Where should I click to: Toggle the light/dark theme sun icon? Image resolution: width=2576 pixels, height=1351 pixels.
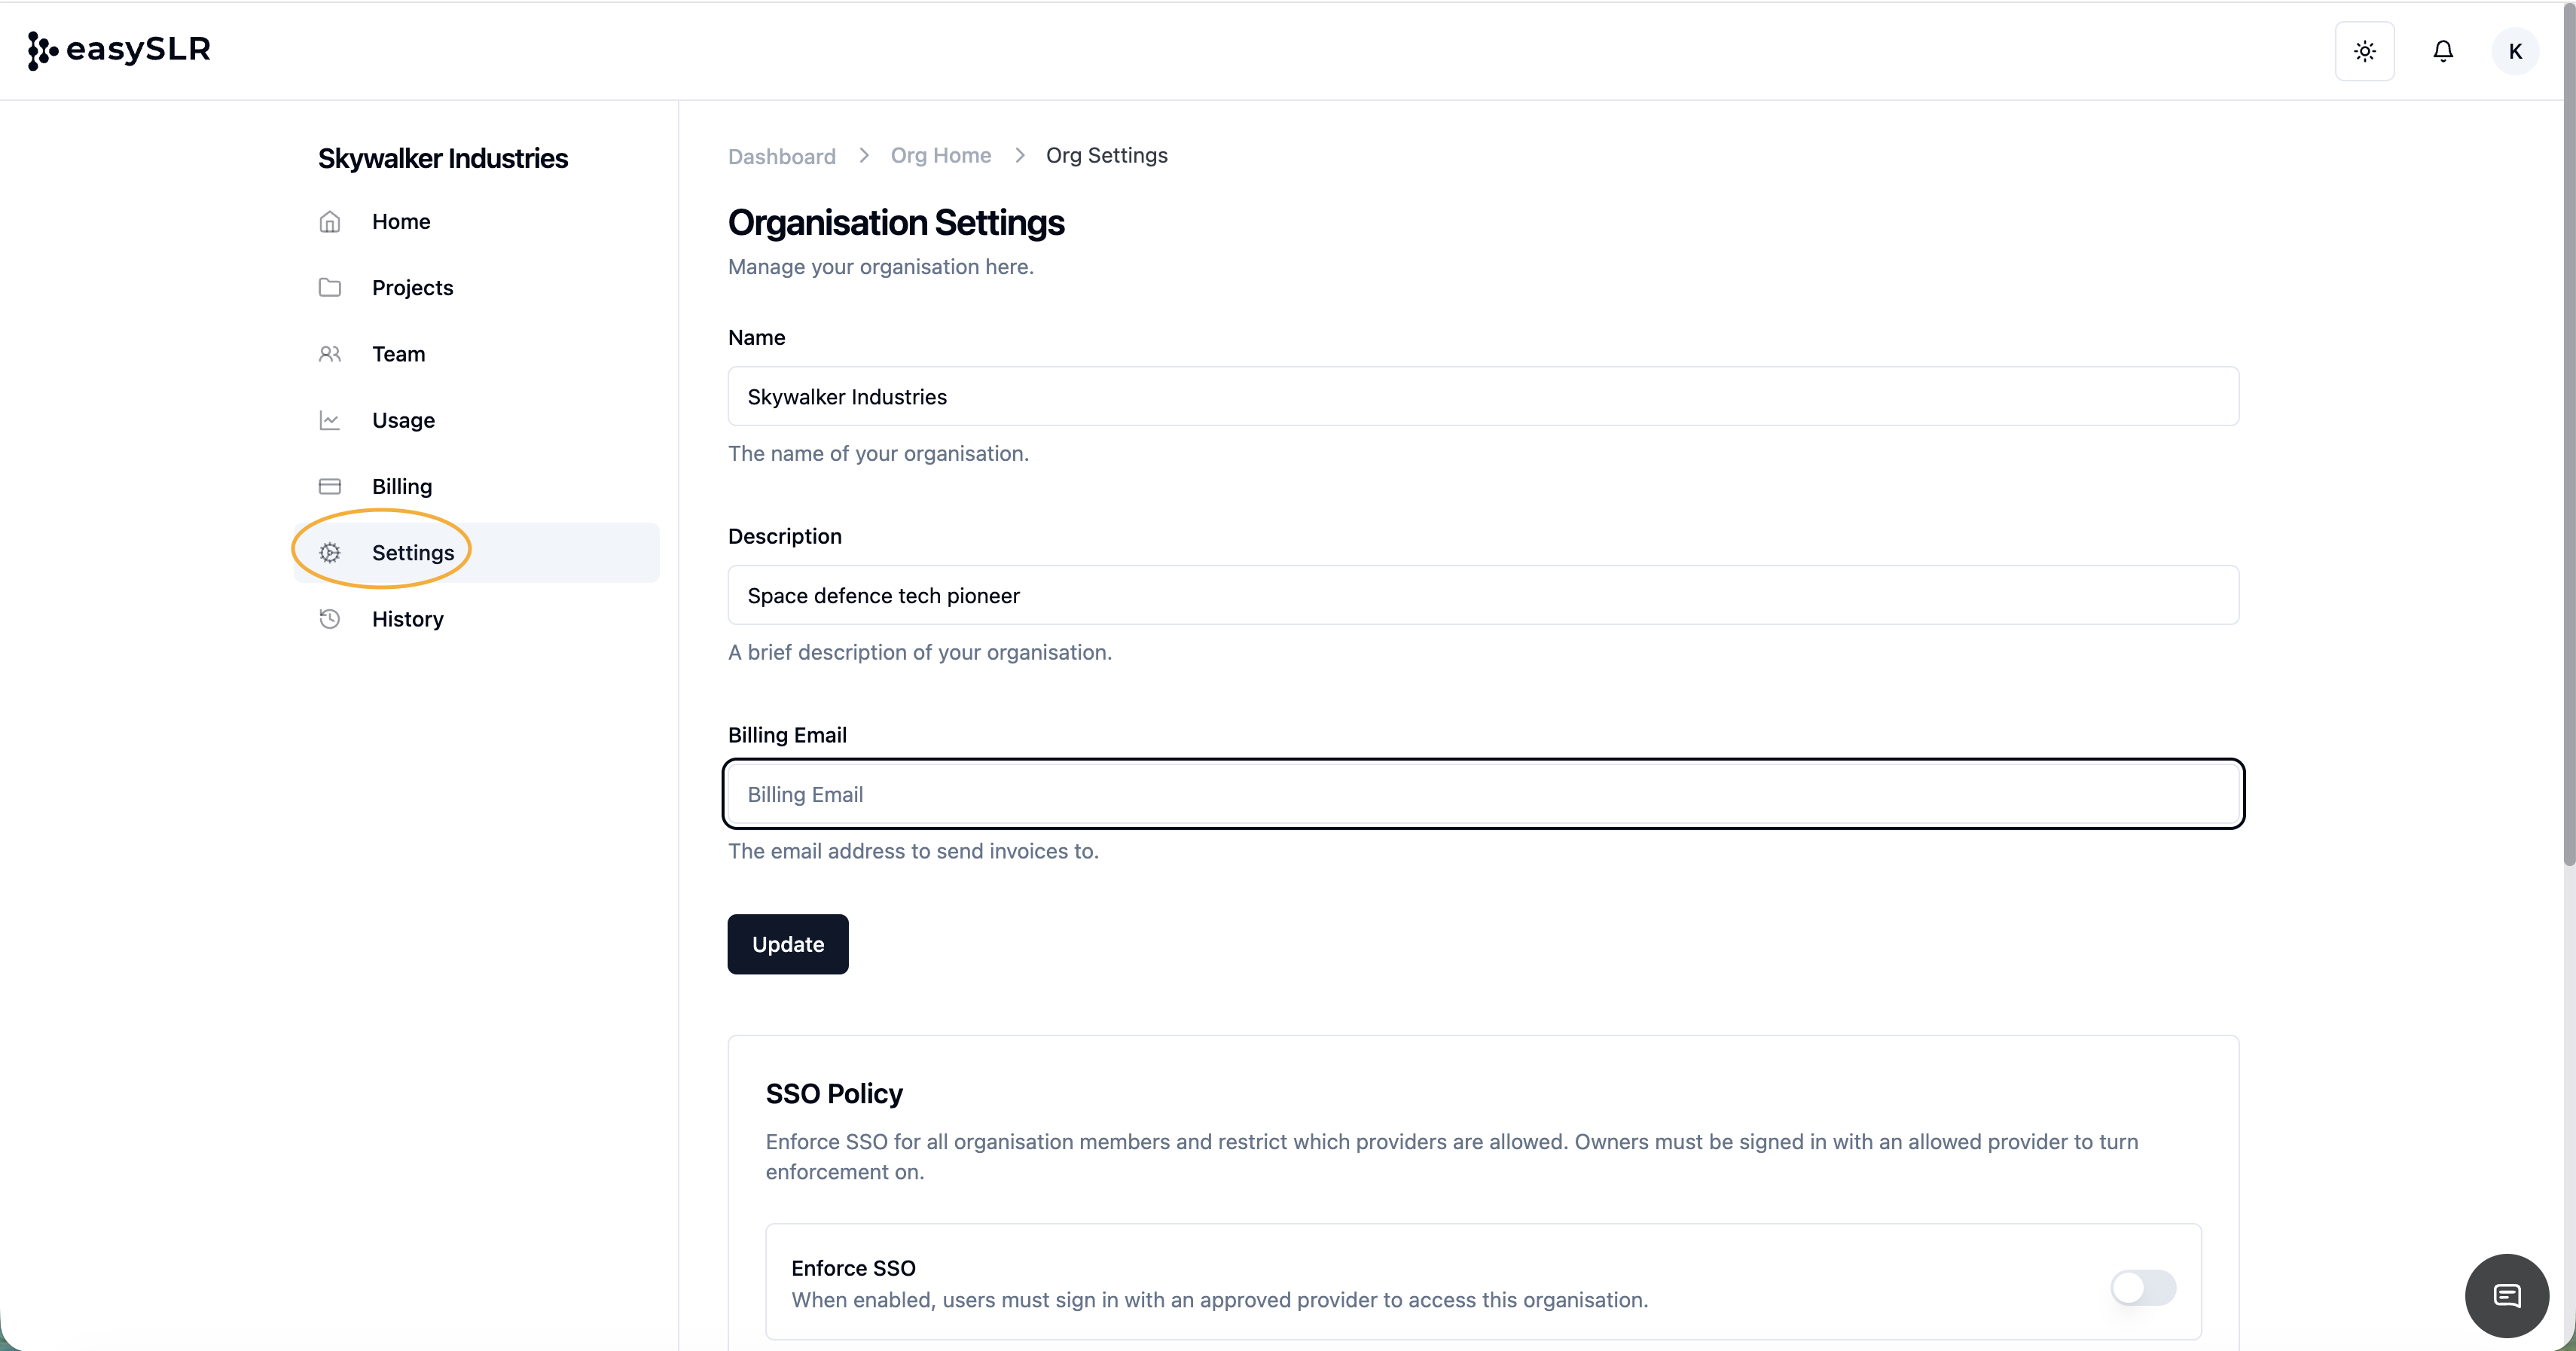click(2364, 51)
